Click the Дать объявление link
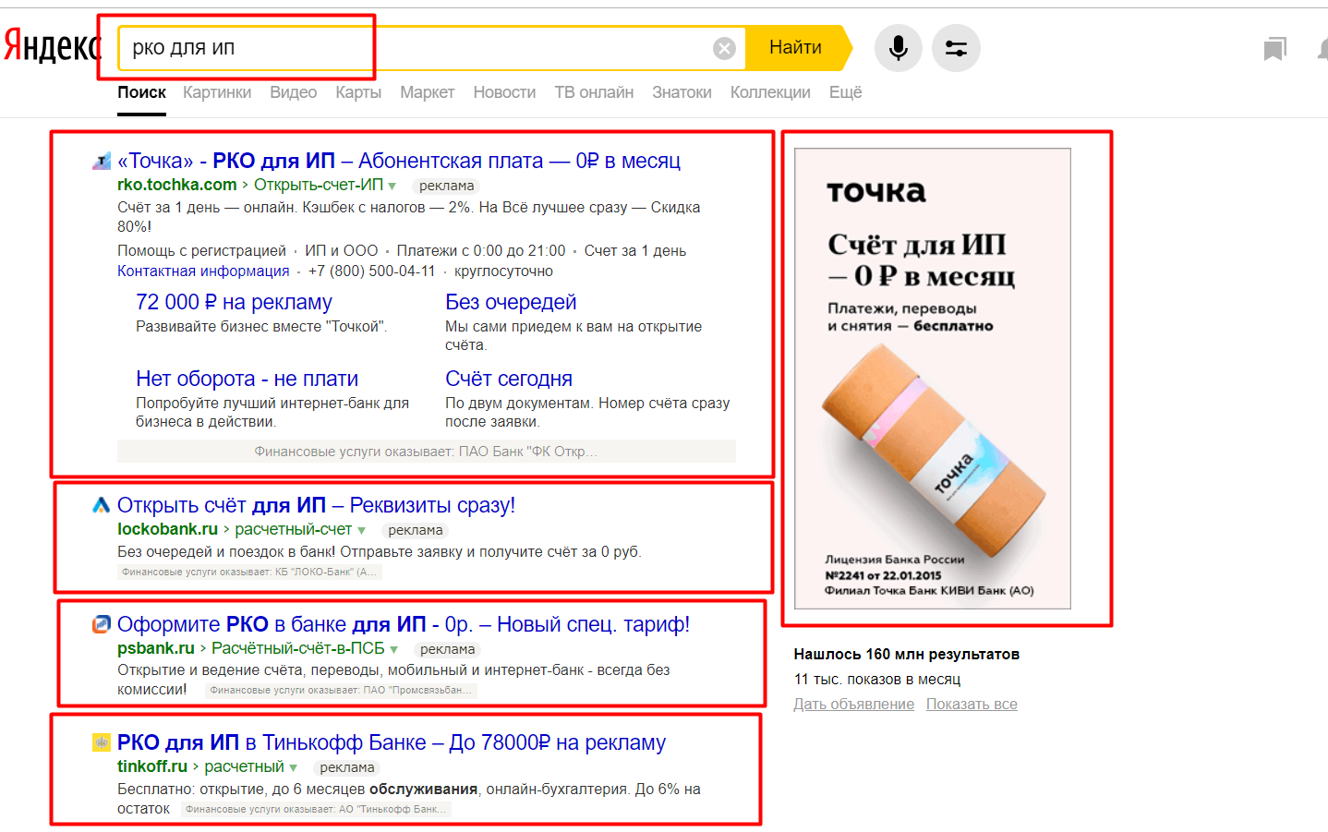This screenshot has height=832, width=1328. click(854, 704)
